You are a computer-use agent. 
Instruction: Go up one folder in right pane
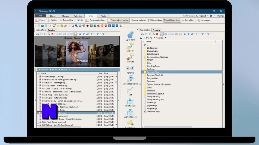pos(188,34)
